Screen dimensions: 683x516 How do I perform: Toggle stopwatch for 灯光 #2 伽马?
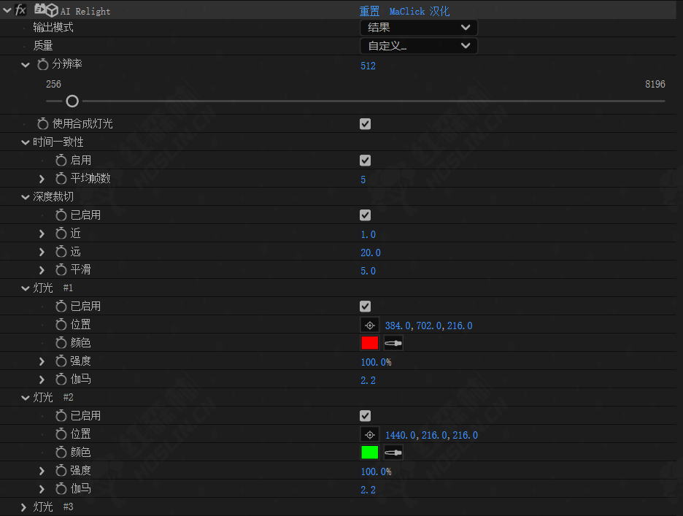61,489
